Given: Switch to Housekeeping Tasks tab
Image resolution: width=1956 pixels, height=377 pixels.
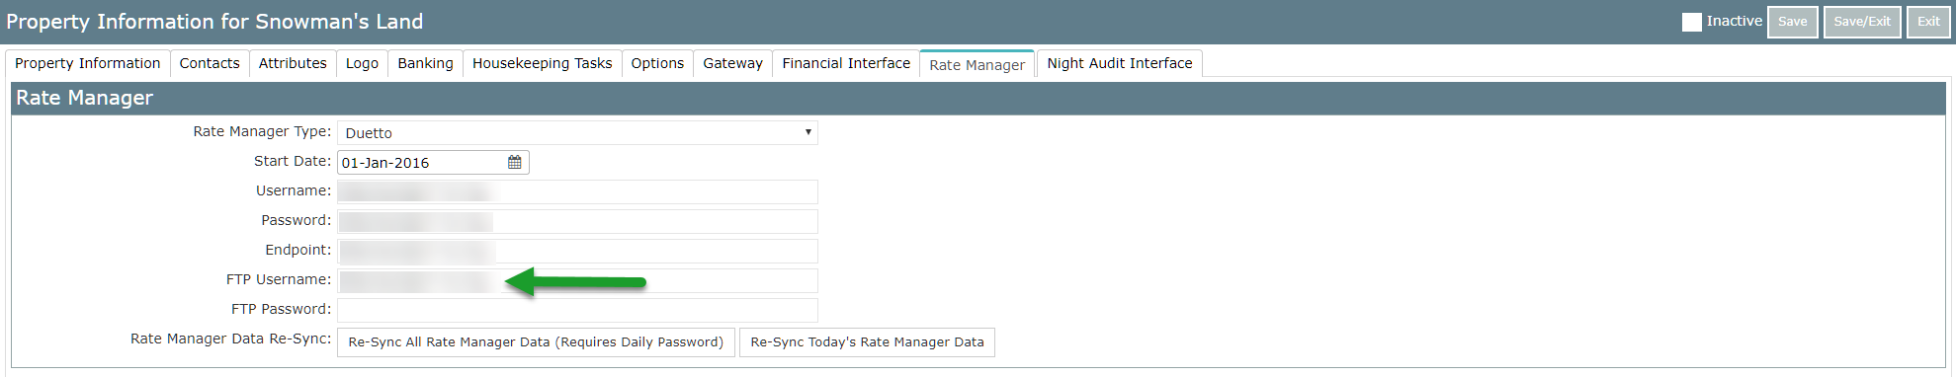Looking at the screenshot, I should [542, 63].
